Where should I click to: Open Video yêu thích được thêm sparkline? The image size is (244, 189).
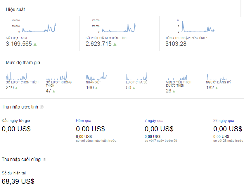(176, 76)
